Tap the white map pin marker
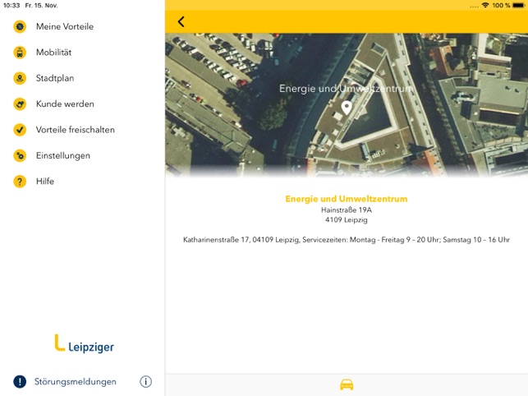528x396 pixels. click(347, 108)
